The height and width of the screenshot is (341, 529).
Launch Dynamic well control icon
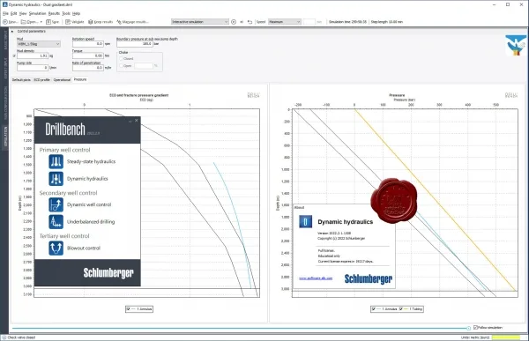coord(56,204)
